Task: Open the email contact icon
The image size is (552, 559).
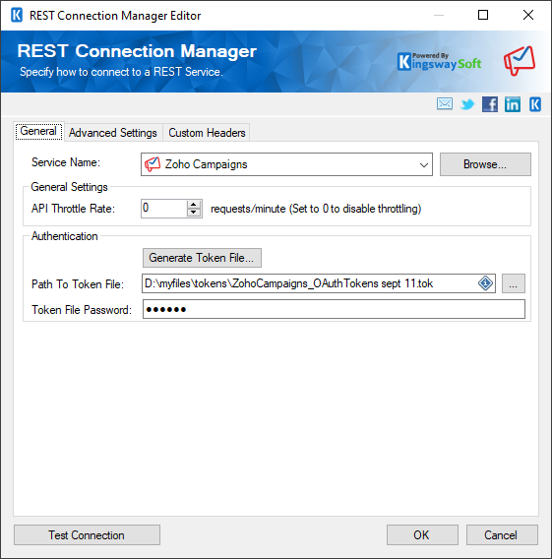Action: coord(445,104)
